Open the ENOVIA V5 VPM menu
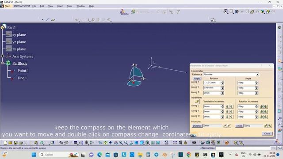Viewport: 283px width, 159px height. (x=22, y=6)
